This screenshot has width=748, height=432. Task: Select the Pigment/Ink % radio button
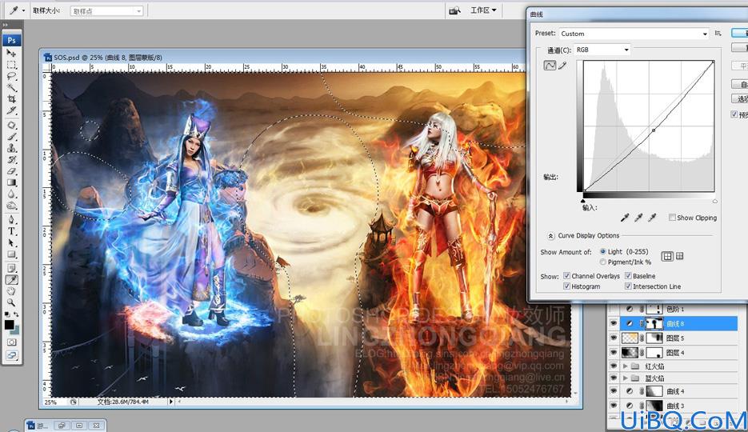(603, 262)
